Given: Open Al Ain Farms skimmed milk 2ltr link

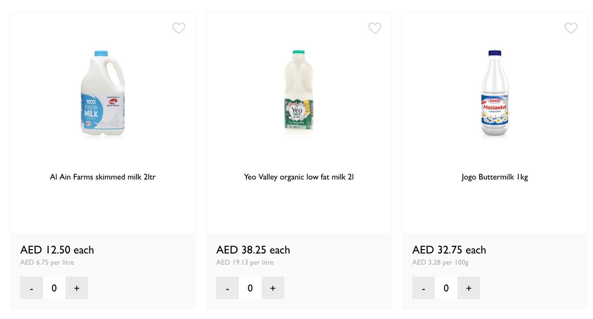Looking at the screenshot, I should pos(103,177).
